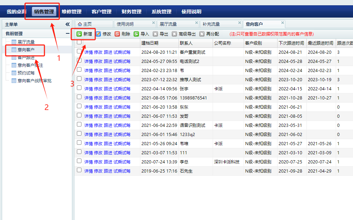353x220 pixels.
Task: Click the 删除 delete icon in toolbar
Action: [x=117, y=34]
